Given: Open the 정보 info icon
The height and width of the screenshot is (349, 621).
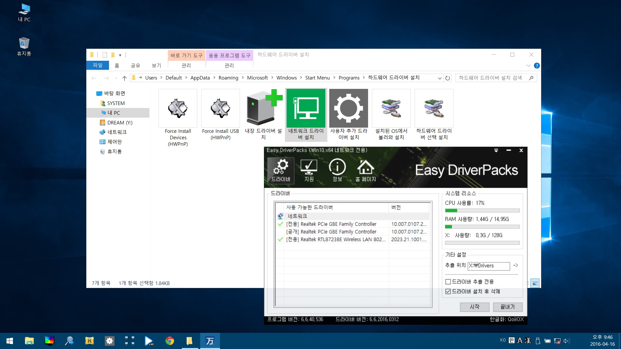Looking at the screenshot, I should tap(337, 171).
